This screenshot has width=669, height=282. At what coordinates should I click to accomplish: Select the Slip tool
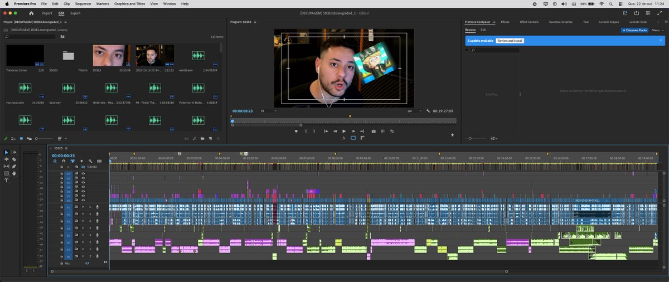pos(7,166)
